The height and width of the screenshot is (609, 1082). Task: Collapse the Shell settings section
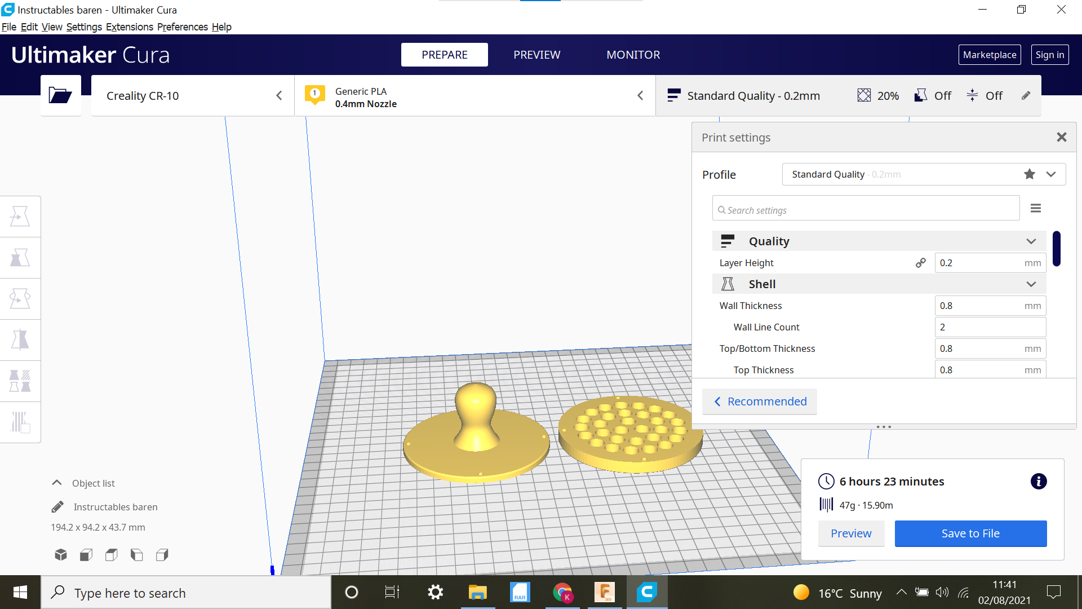click(1032, 284)
